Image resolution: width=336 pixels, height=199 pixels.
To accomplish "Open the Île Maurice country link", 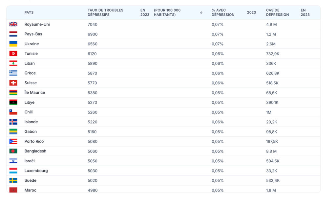I will tap(34, 93).
